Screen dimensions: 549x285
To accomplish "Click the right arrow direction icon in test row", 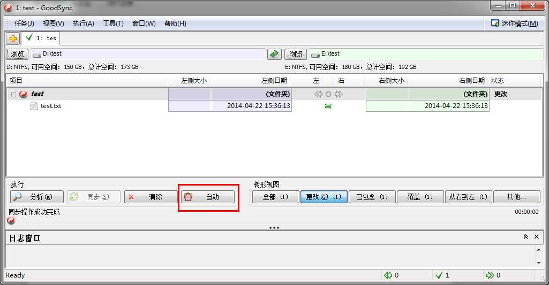I will coord(339,94).
